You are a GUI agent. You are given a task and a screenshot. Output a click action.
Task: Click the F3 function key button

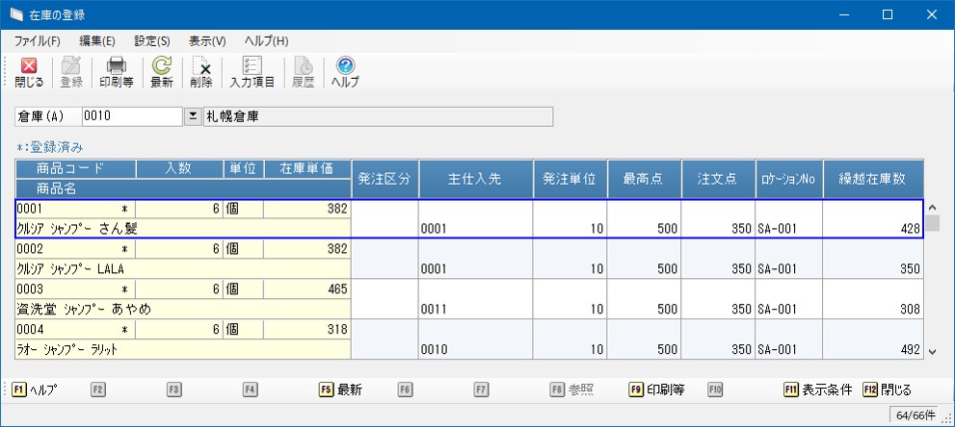click(x=174, y=389)
